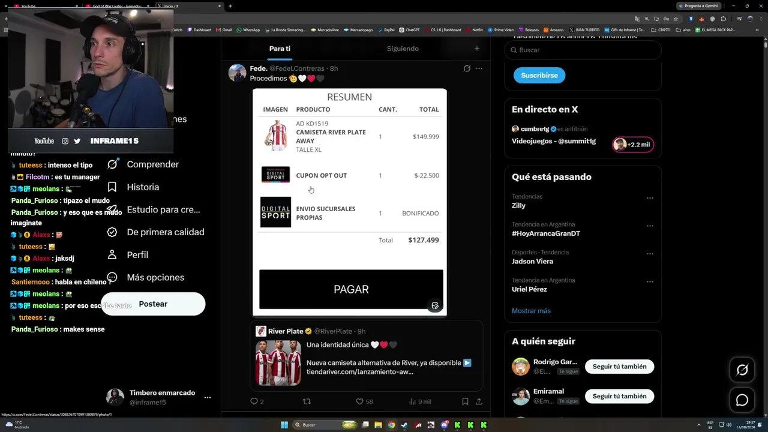
Task: Open File Explorer from the taskbar
Action: coord(378,425)
